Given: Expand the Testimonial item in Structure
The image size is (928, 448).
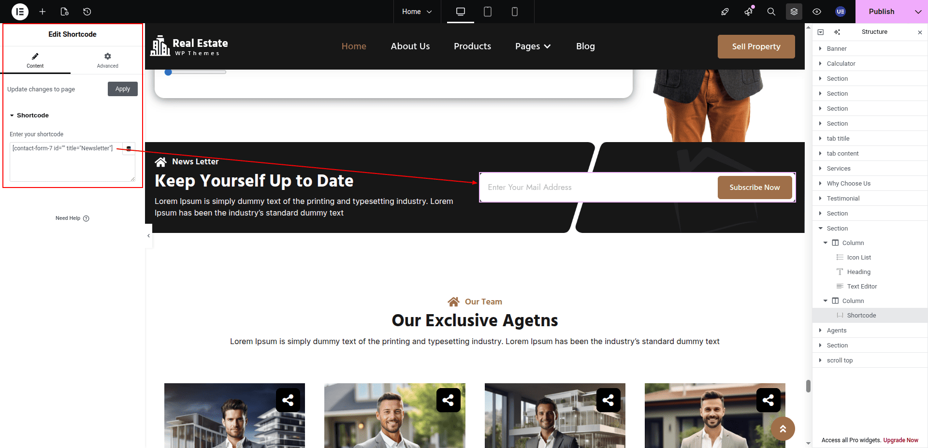Looking at the screenshot, I should [x=820, y=198].
